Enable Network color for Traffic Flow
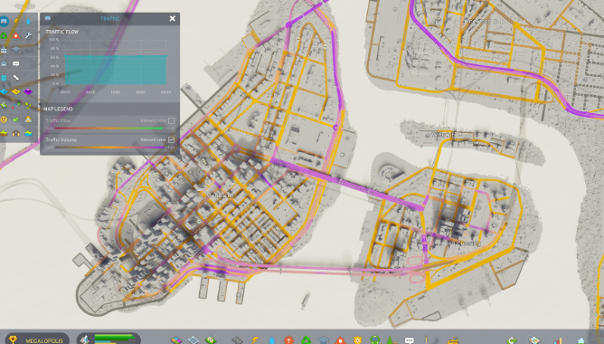604x344 pixels. click(171, 120)
